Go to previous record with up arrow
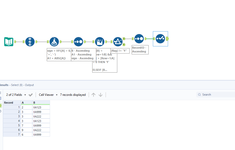Viewport: 235px width, 150px height. 93,95
